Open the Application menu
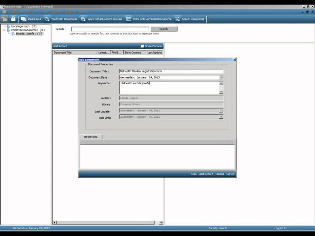 (x=15, y=12)
